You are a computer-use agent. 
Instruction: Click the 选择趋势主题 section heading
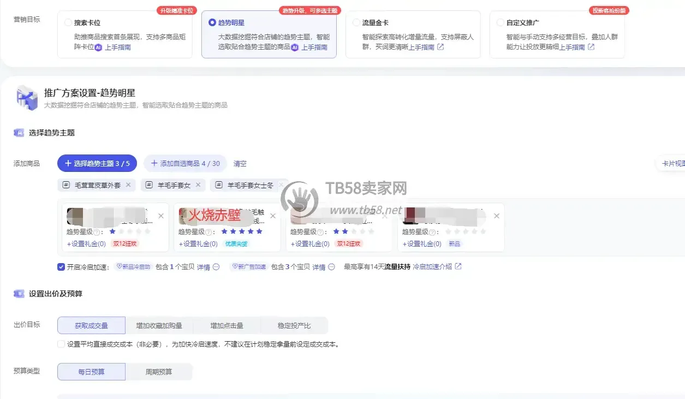point(52,133)
